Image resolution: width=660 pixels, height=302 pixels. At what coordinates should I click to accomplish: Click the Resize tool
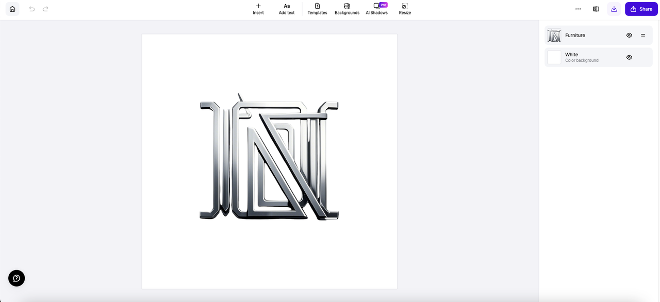pyautogui.click(x=405, y=9)
